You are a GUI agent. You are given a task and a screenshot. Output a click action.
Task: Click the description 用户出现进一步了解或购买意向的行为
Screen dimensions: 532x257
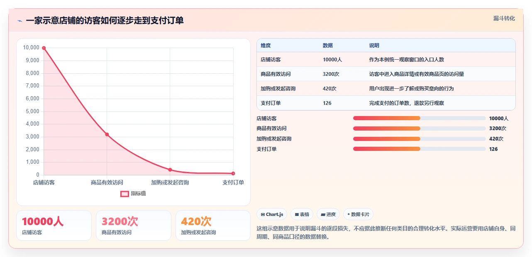412,89
